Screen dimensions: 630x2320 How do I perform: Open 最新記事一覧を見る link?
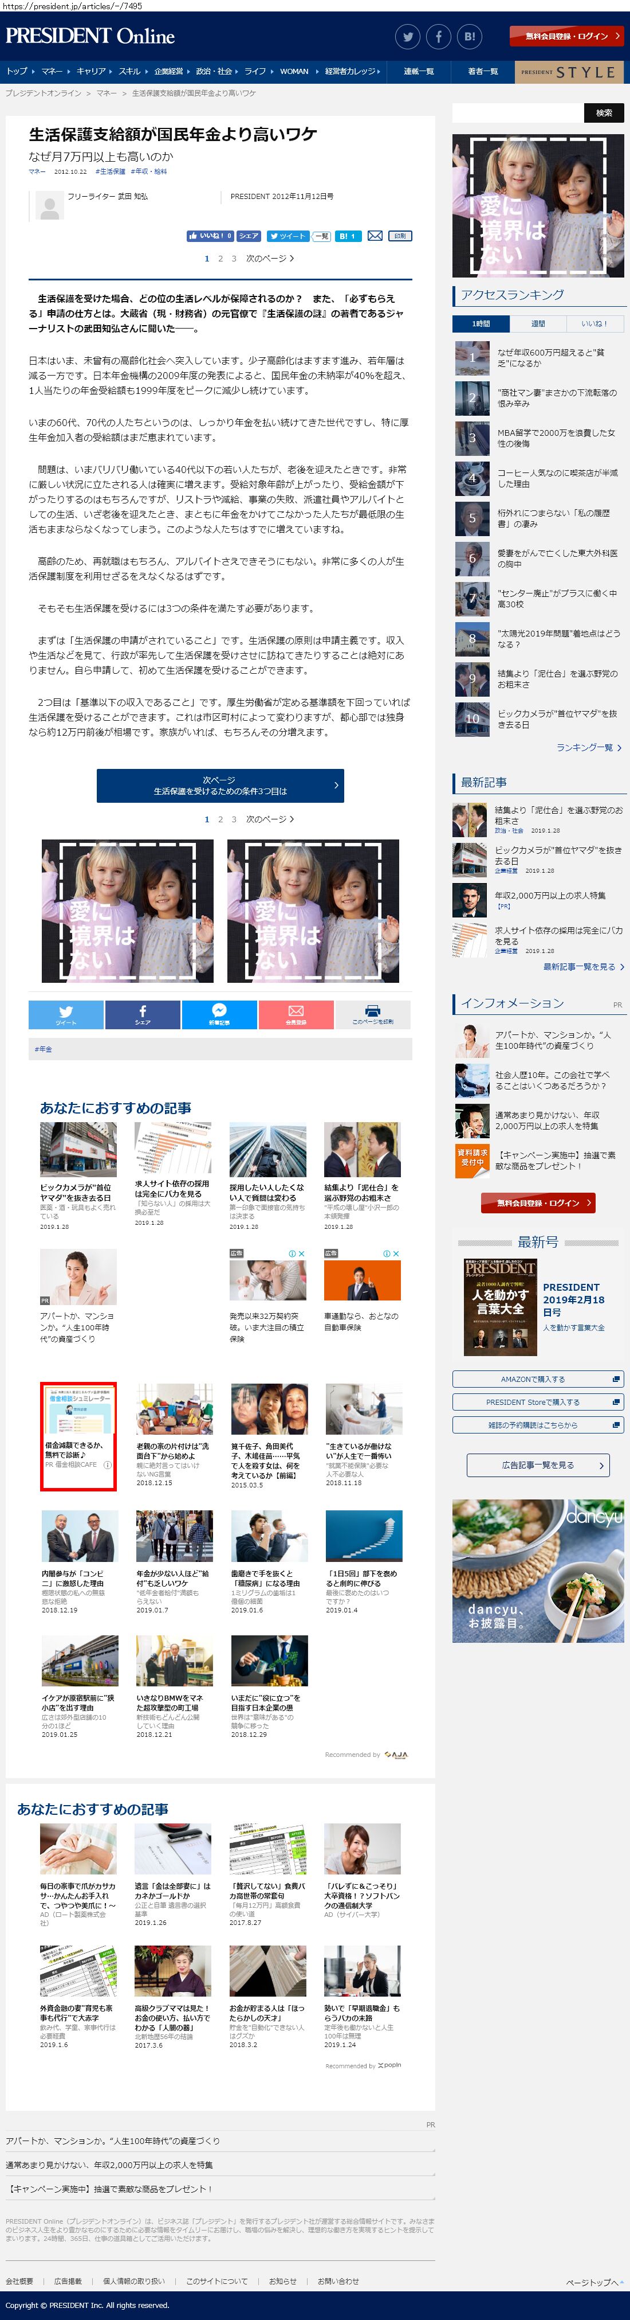[x=582, y=966]
